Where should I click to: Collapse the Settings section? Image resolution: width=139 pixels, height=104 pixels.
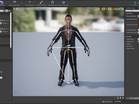pyautogui.click(x=126, y=37)
